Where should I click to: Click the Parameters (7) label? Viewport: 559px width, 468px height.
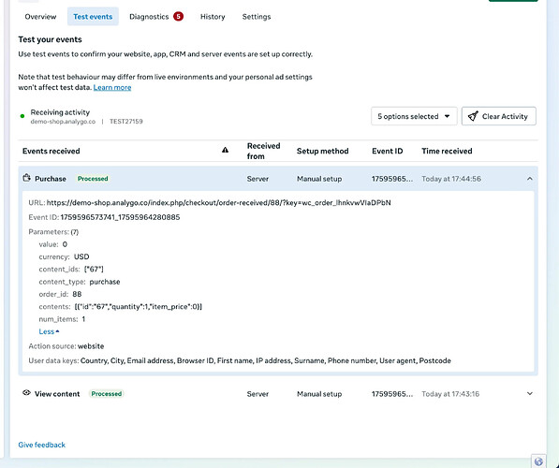tap(53, 232)
